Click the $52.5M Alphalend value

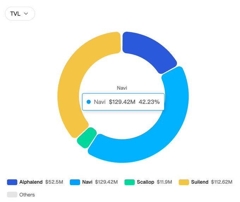click(54, 182)
